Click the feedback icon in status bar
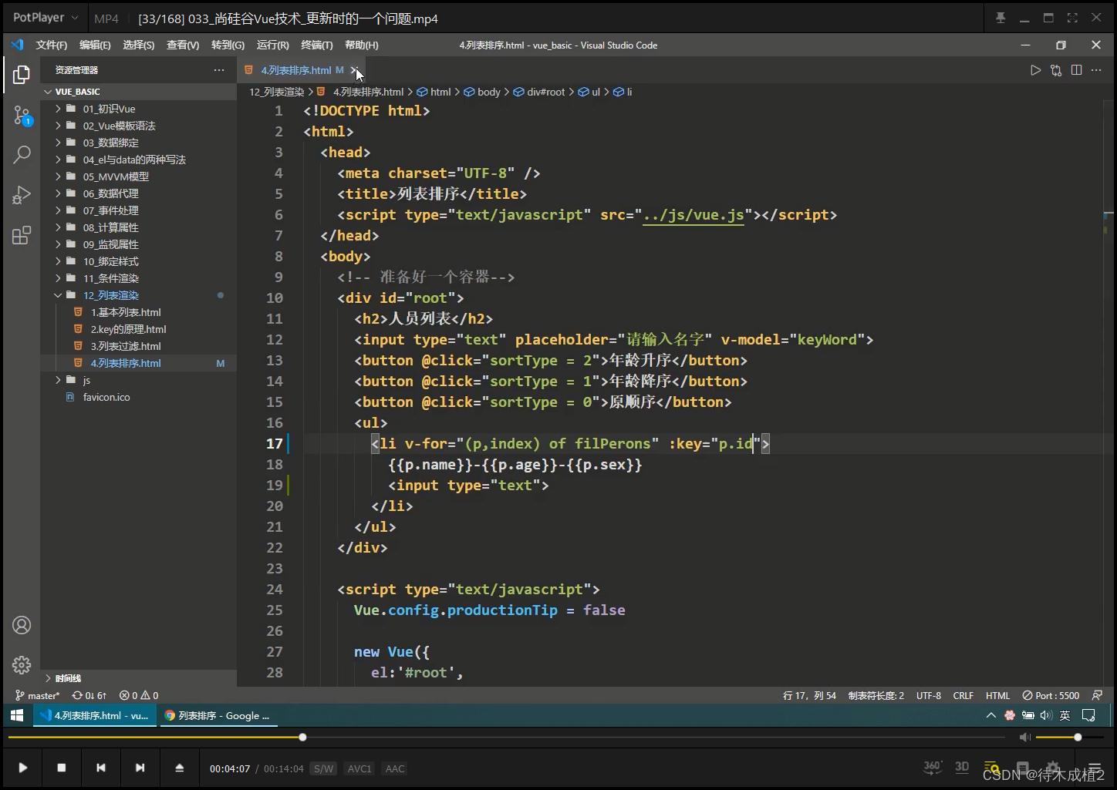Viewport: 1117px width, 790px height. (x=1097, y=695)
